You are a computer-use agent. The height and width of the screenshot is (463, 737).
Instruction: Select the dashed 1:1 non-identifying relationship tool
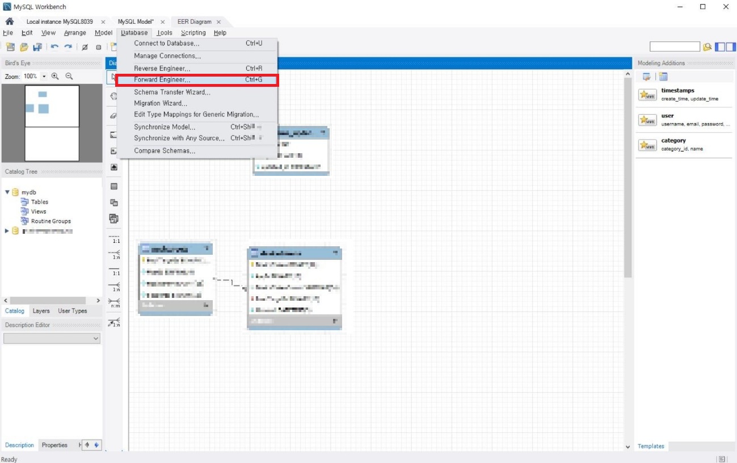(x=114, y=238)
